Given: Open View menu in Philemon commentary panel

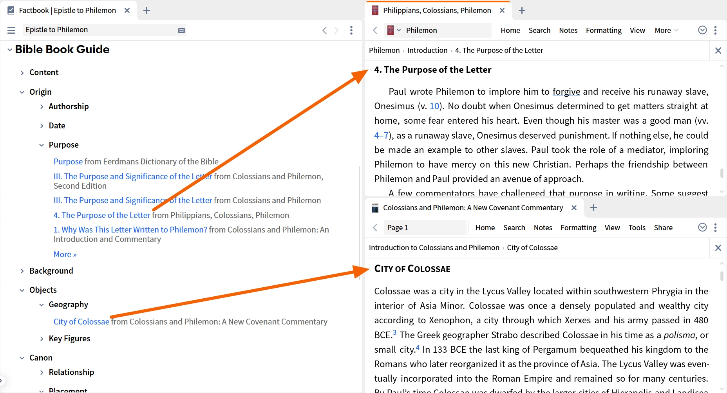Looking at the screenshot, I should (637, 30).
